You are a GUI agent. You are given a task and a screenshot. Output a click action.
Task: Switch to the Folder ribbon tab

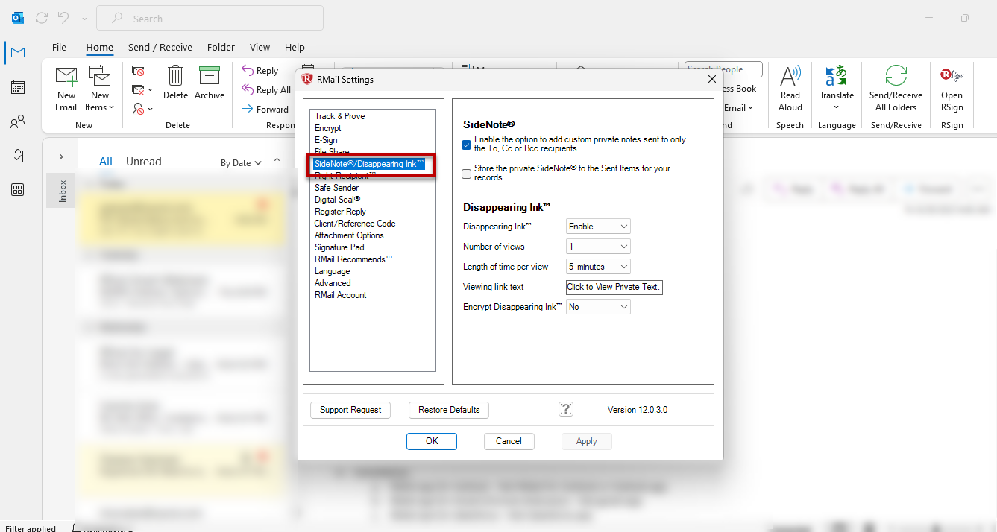pyautogui.click(x=221, y=47)
